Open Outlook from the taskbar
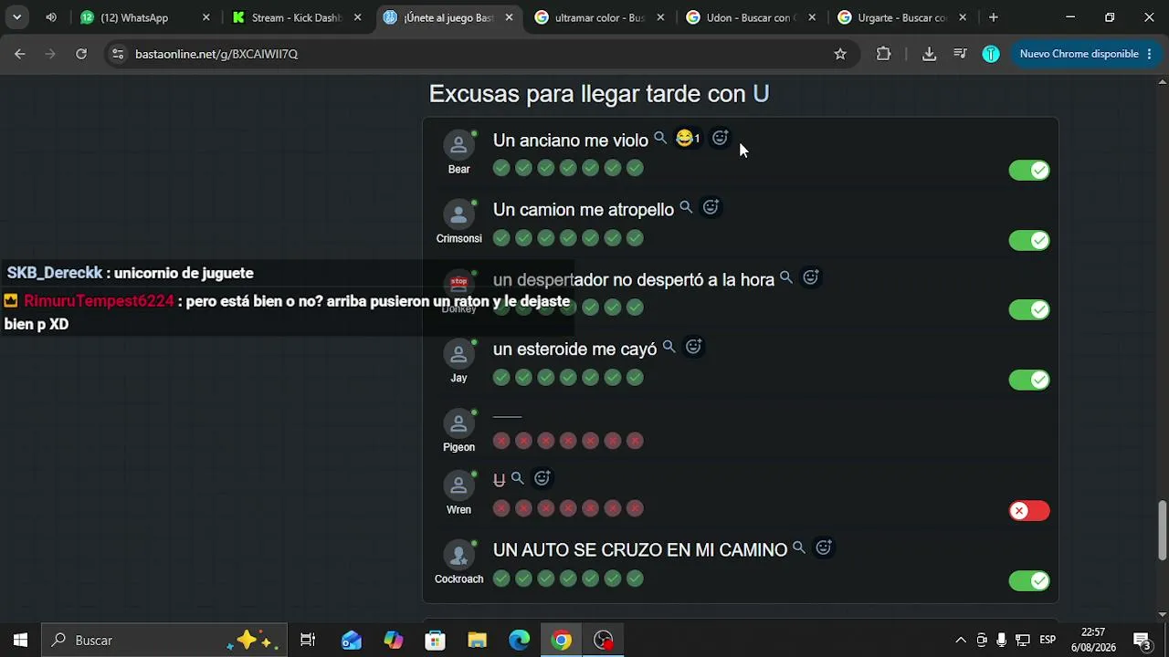The image size is (1169, 657). [x=351, y=641]
